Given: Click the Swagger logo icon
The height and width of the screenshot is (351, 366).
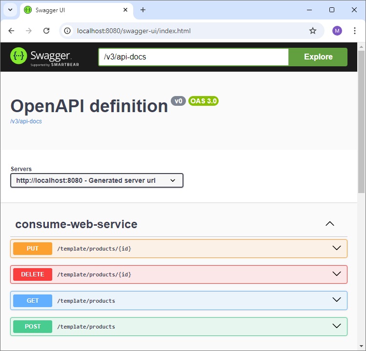Looking at the screenshot, I should tap(19, 56).
